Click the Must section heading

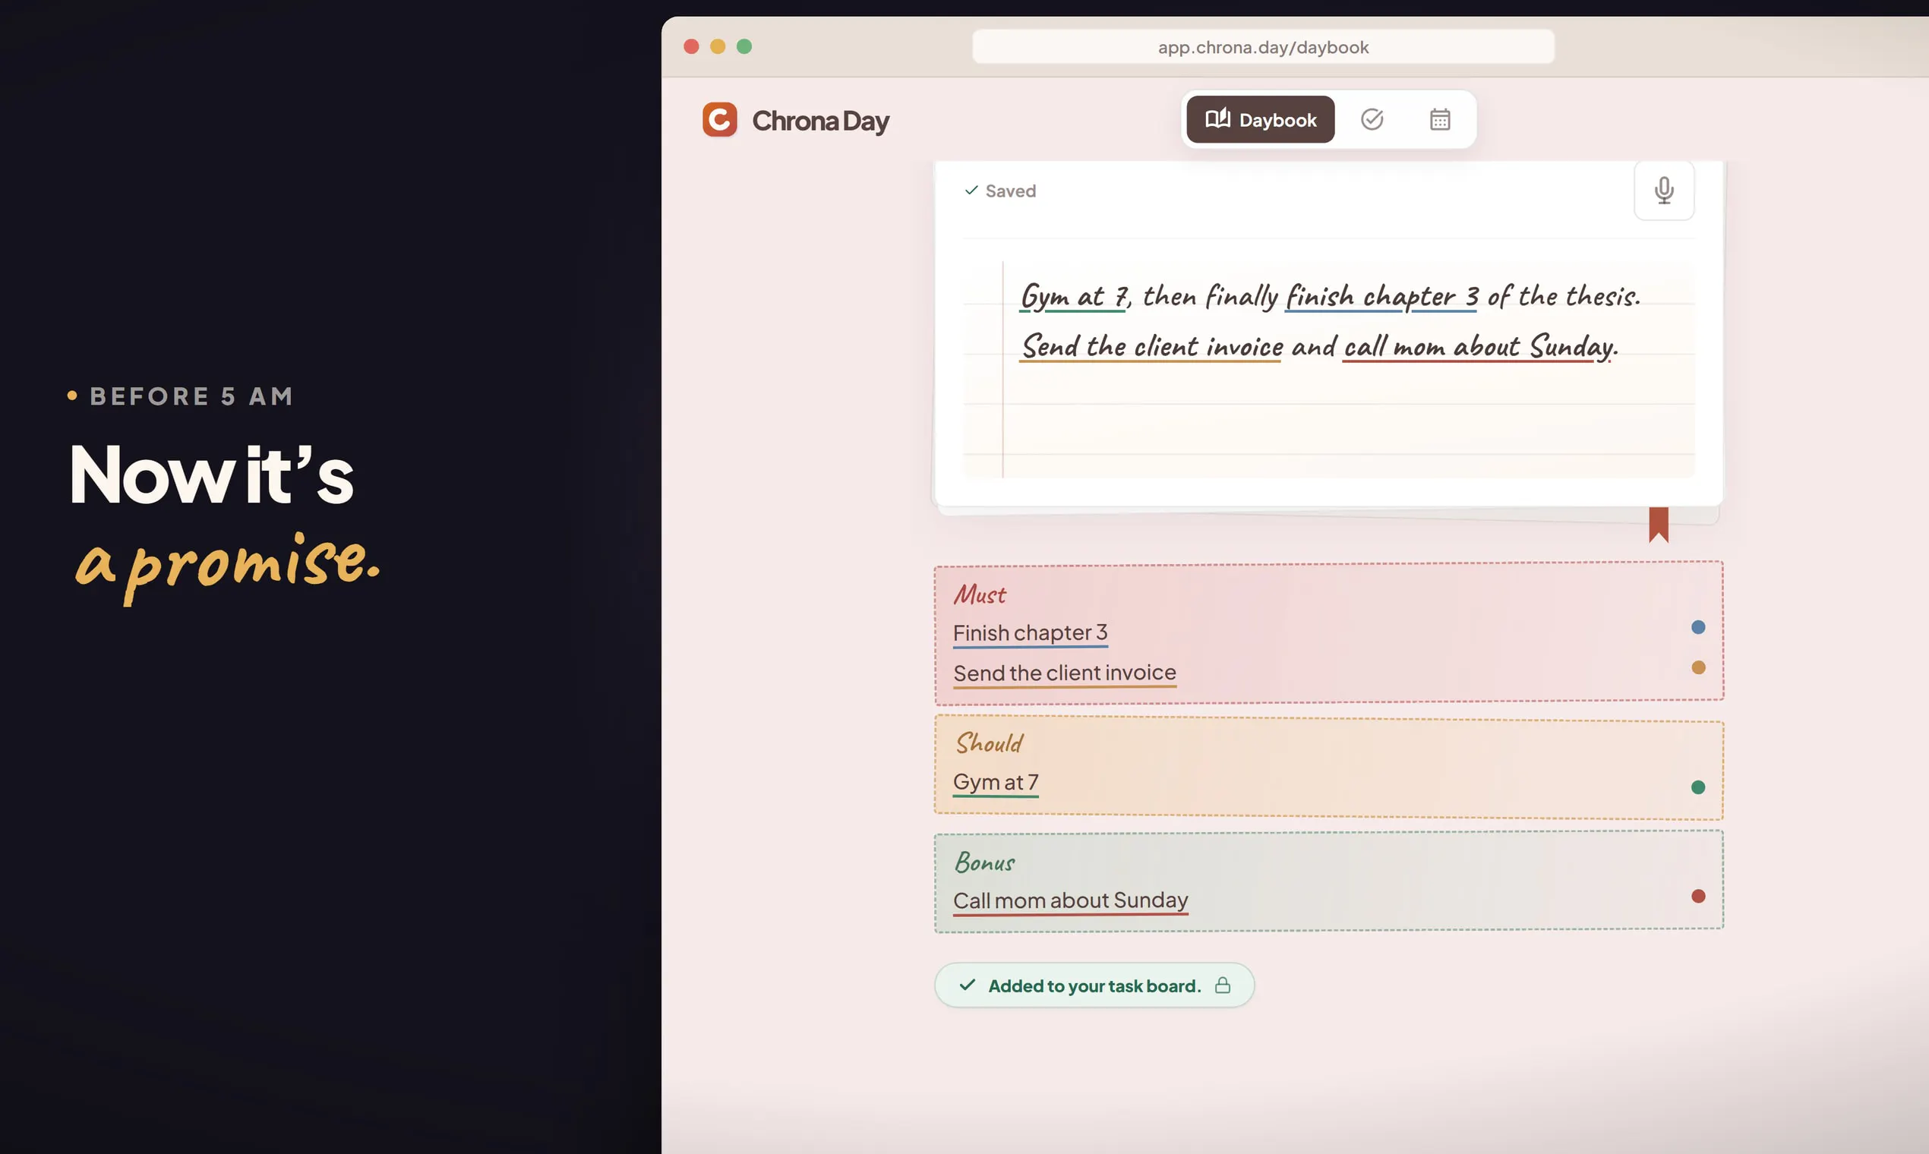click(980, 594)
